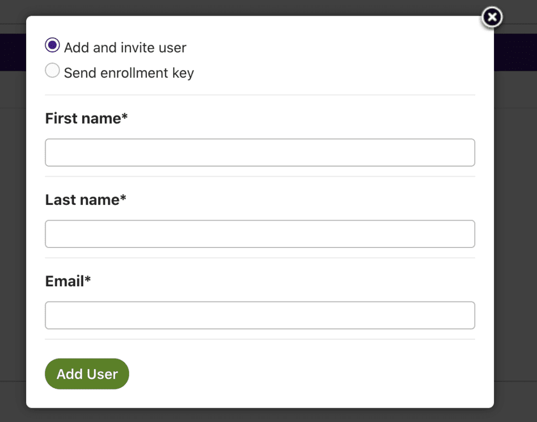Select the Send enrollment key radio button
Viewport: 537px width, 422px height.
[52, 70]
